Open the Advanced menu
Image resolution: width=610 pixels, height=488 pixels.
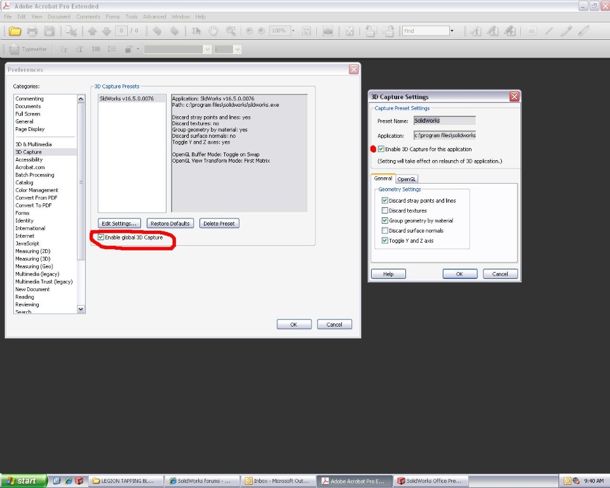154,17
